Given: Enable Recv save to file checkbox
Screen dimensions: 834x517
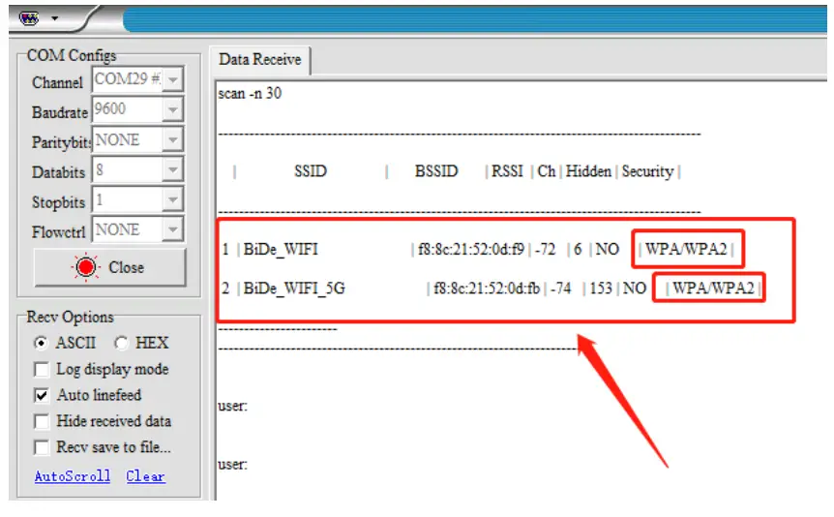Looking at the screenshot, I should tap(41, 447).
